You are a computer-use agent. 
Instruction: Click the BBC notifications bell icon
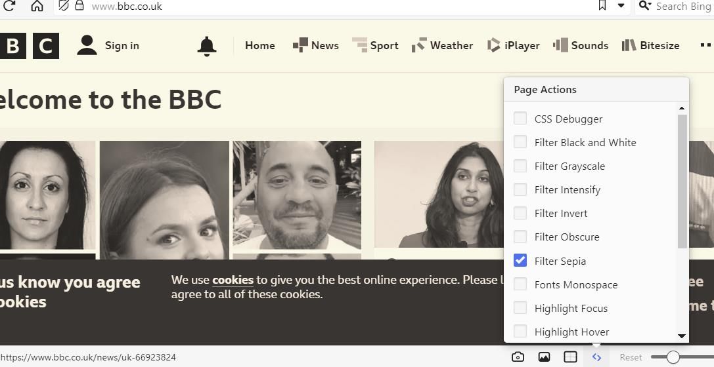tap(207, 46)
